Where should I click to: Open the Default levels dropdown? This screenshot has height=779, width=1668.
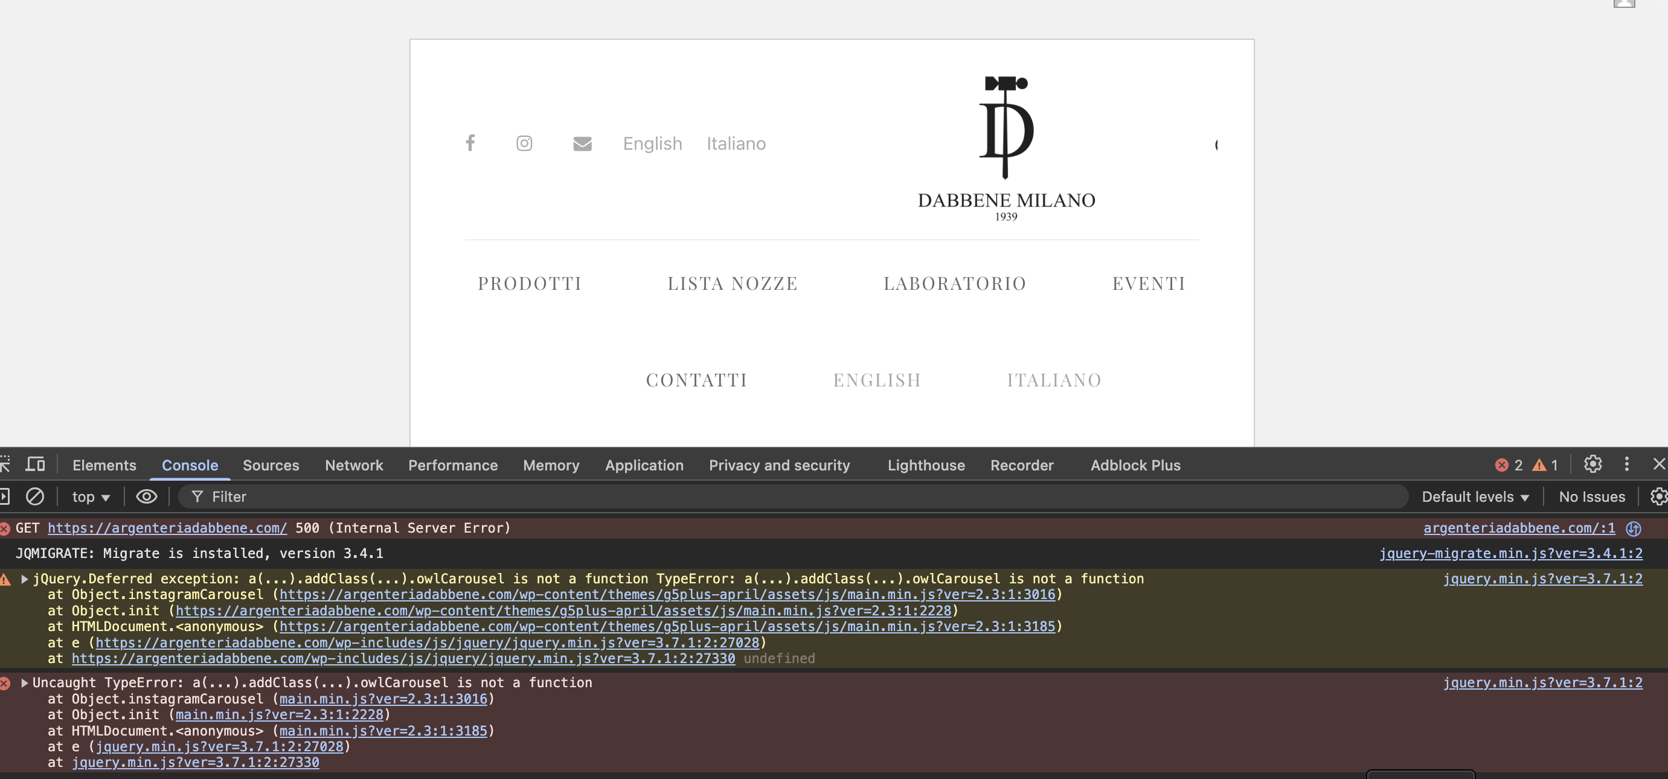[x=1474, y=496]
